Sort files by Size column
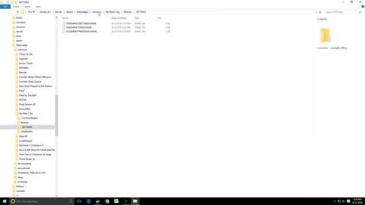The height and width of the screenshot is (205, 365). pyautogui.click(x=159, y=18)
